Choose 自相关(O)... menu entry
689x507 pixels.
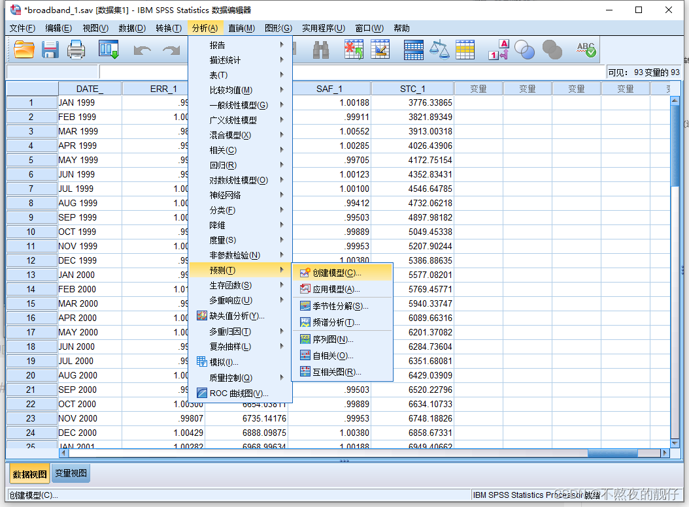click(343, 356)
